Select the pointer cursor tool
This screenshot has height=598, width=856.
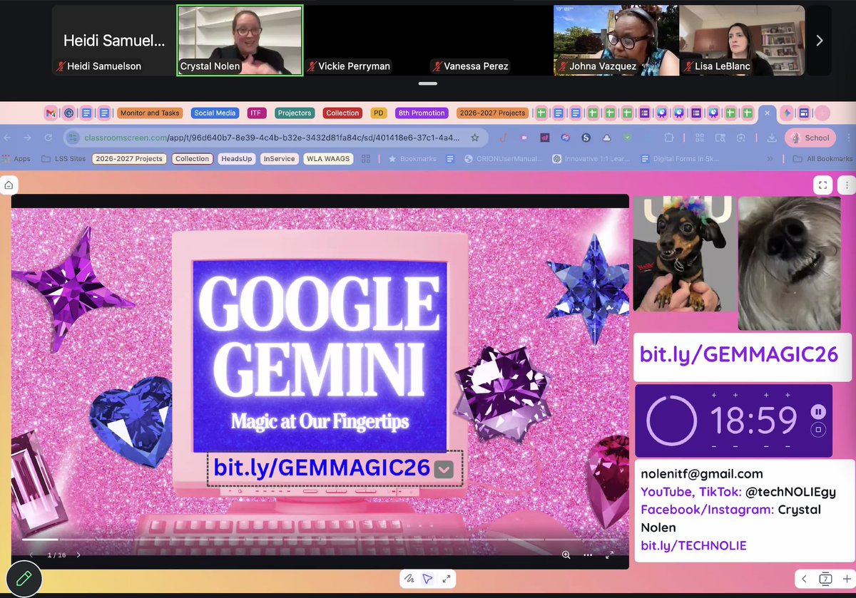[427, 579]
